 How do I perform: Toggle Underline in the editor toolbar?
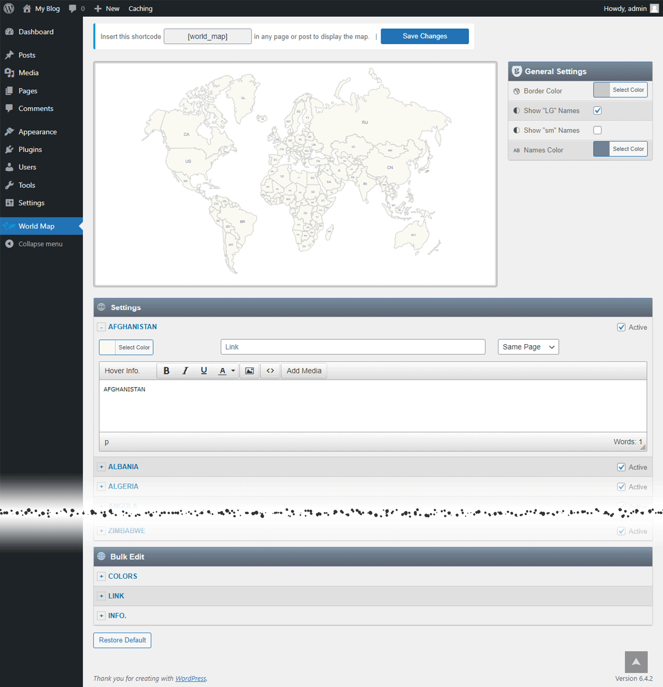pyautogui.click(x=204, y=371)
